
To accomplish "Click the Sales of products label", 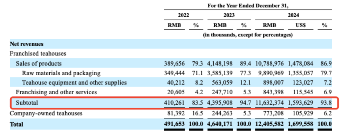I will coord(39,63).
